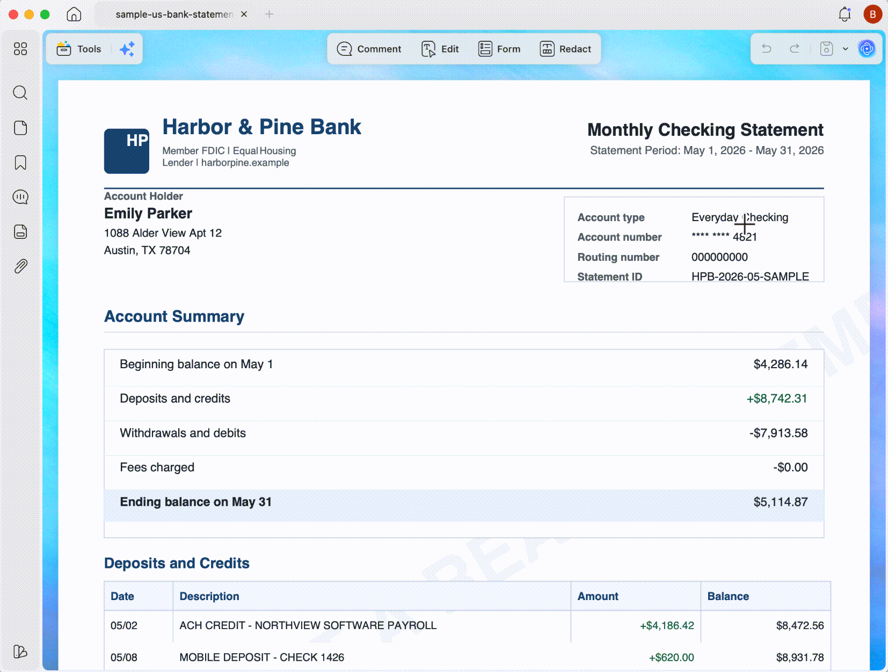Open the Home icon in tab bar
Image resolution: width=888 pixels, height=672 pixels.
pos(74,14)
